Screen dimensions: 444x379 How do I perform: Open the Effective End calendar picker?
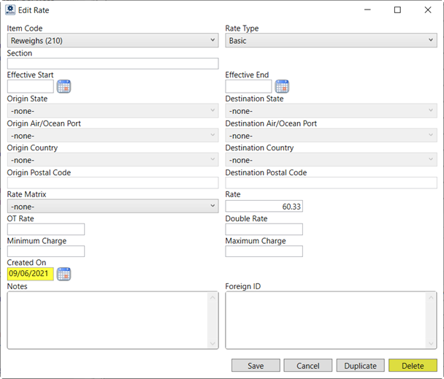click(282, 86)
